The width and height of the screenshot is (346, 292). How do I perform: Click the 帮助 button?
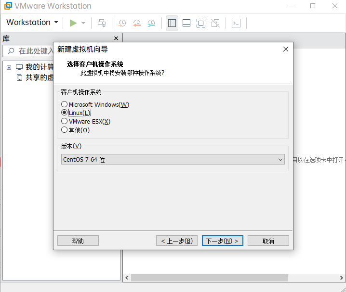tap(78, 241)
